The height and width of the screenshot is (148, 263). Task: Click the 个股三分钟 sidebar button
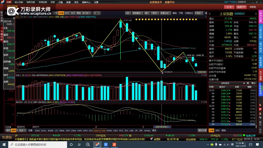260,33
